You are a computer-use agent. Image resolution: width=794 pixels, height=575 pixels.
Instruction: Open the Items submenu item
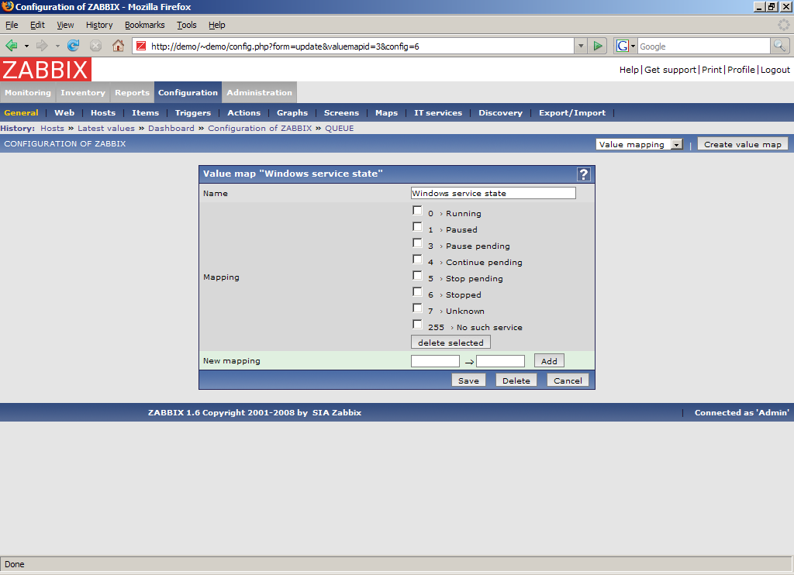coord(145,113)
